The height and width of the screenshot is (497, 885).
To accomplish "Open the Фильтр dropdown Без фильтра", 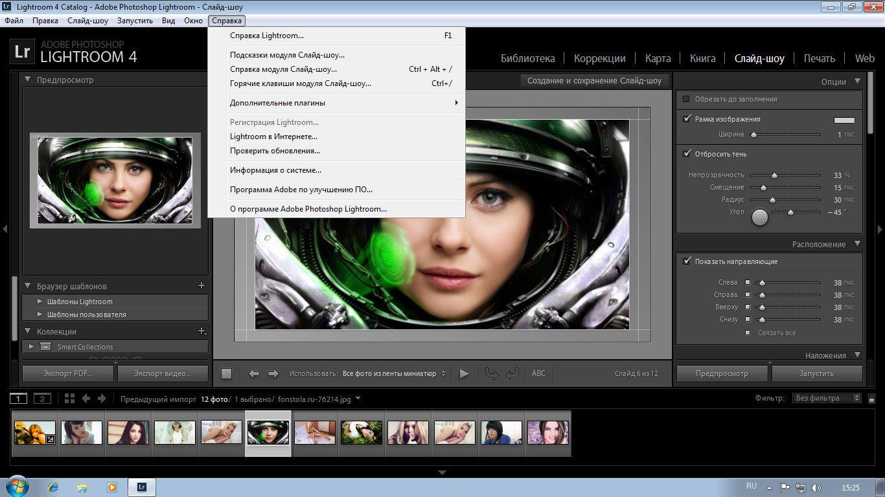I will click(x=827, y=399).
